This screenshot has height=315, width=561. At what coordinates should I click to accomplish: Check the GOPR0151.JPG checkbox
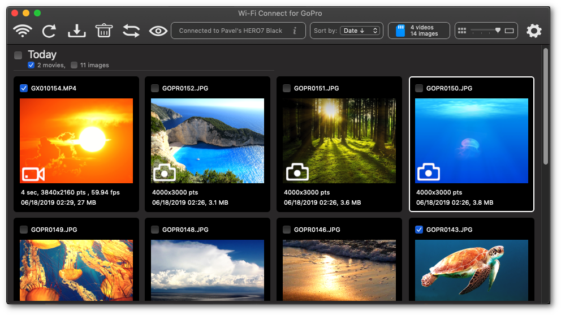[x=287, y=88]
